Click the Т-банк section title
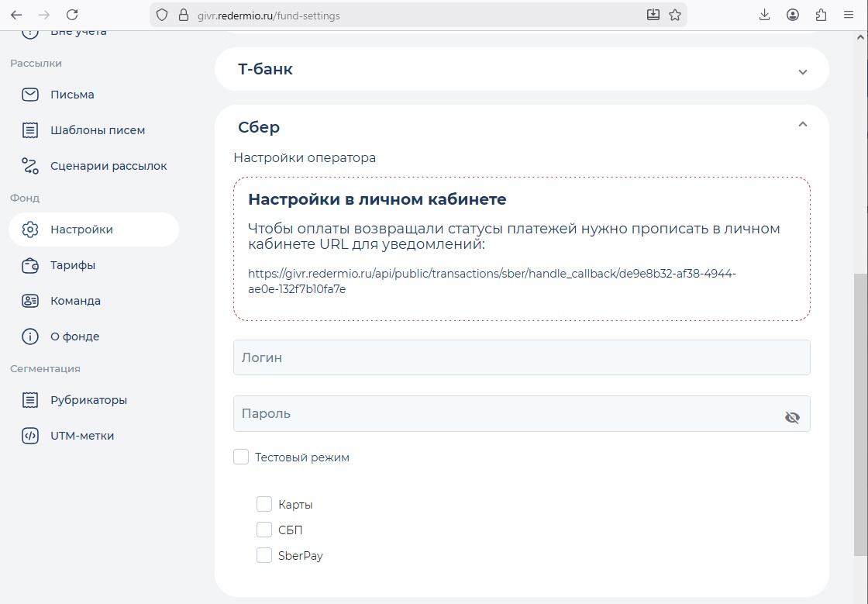868x604 pixels. tap(265, 69)
